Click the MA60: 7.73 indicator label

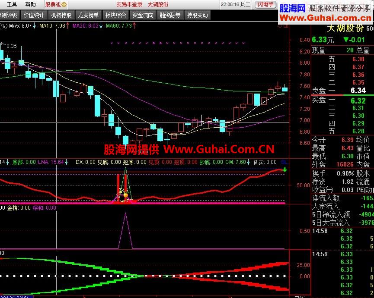[119, 26]
